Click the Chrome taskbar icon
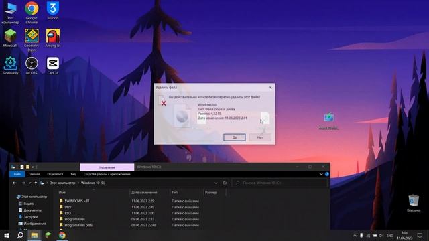The height and width of the screenshot is (241, 429). coord(62,235)
